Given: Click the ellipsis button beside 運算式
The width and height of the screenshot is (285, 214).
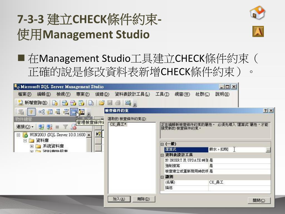Looking at the screenshot, I should [x=268, y=150].
